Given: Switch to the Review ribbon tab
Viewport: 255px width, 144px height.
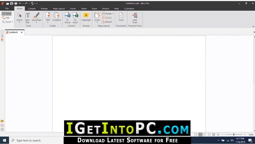Looking at the screenshot, I should pyautogui.click(x=44, y=9).
